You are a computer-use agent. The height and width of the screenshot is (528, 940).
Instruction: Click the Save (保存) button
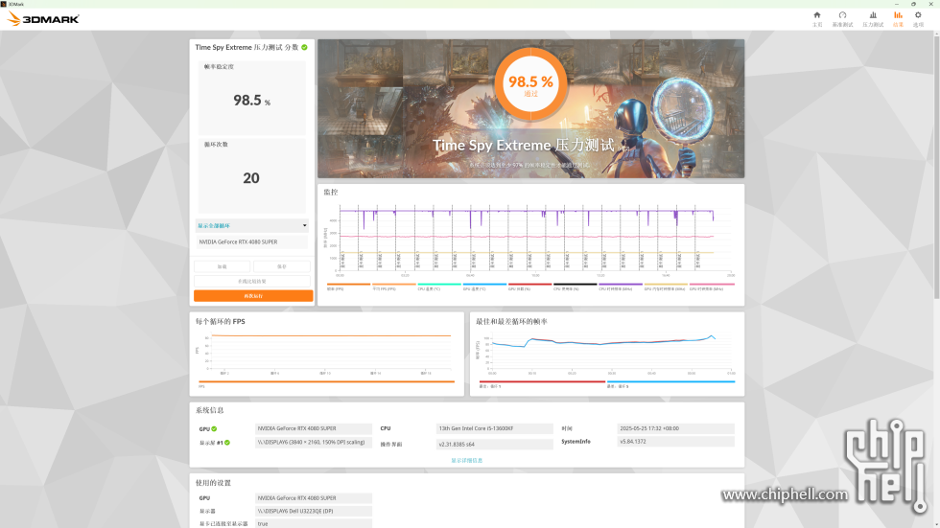[282, 266]
